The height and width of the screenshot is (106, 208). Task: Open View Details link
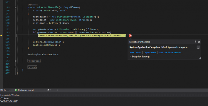coord(135,52)
